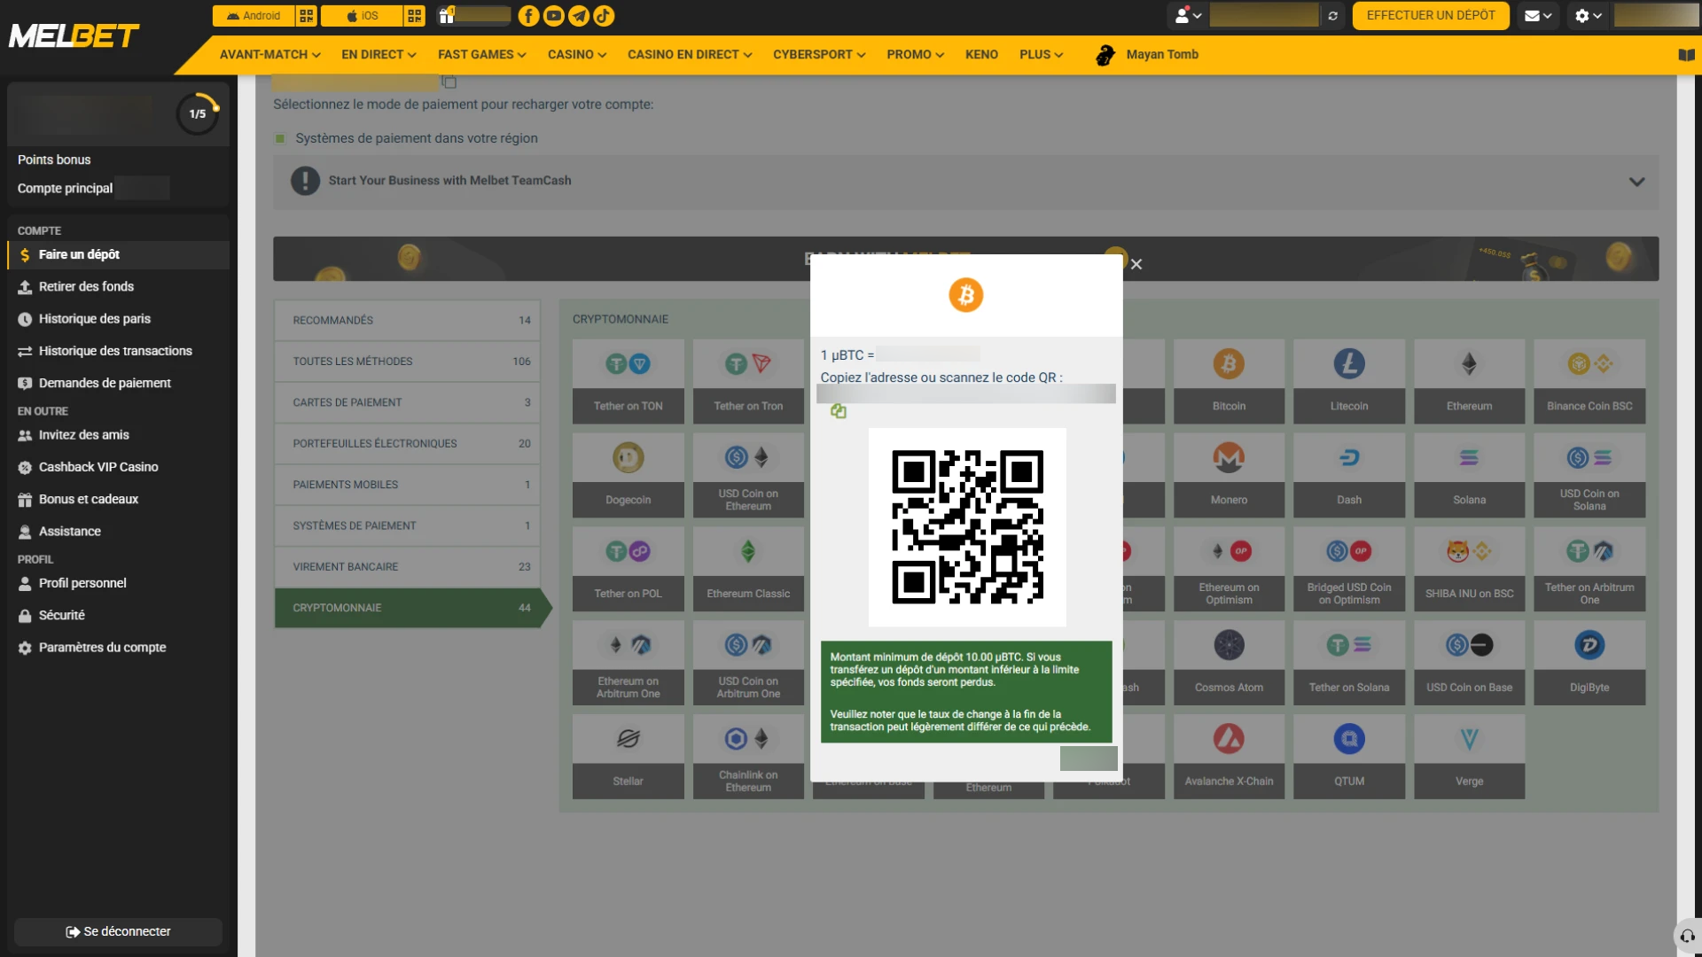This screenshot has height=957, width=1702.
Task: Open the KENO menu item
Action: pyautogui.click(x=981, y=55)
